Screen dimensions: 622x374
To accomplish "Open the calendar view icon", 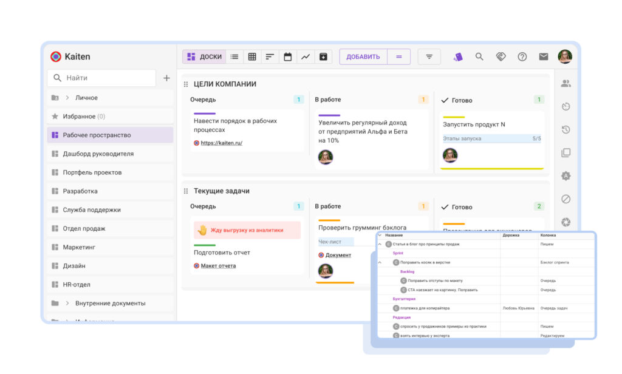I will 287,56.
